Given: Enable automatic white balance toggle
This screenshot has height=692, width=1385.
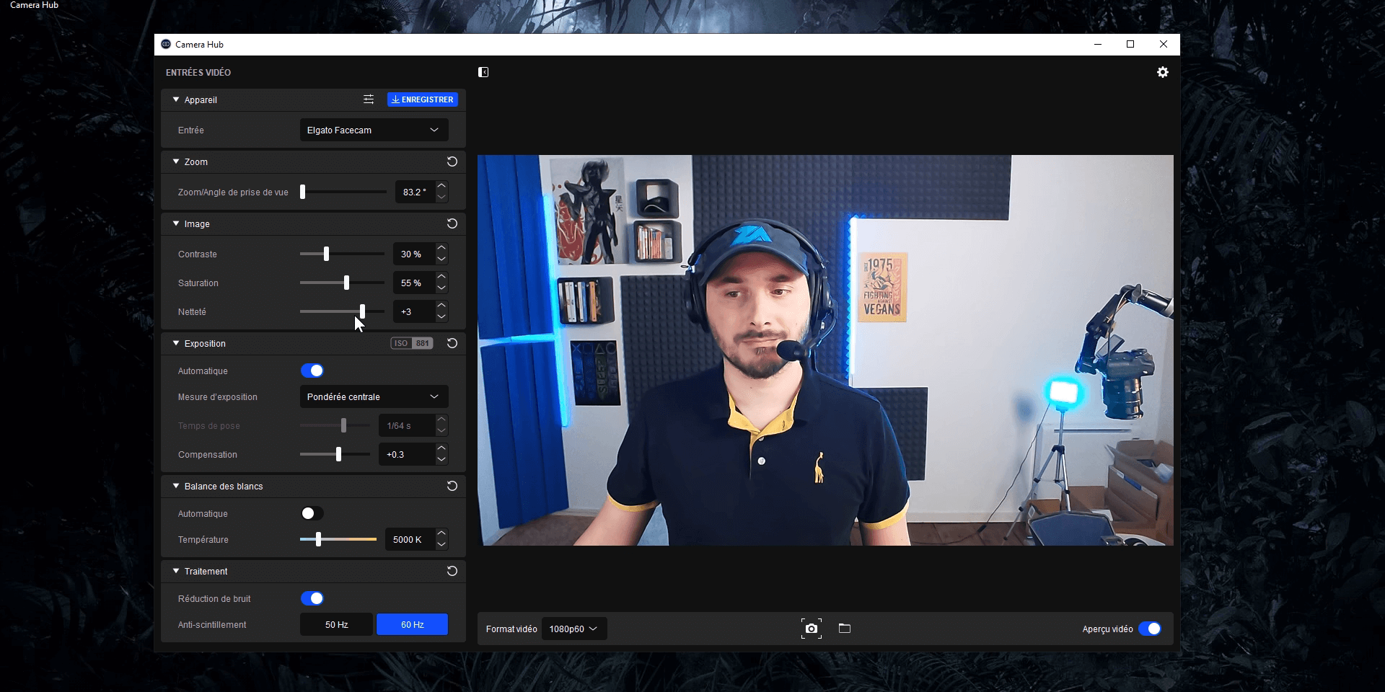Looking at the screenshot, I should pyautogui.click(x=312, y=513).
